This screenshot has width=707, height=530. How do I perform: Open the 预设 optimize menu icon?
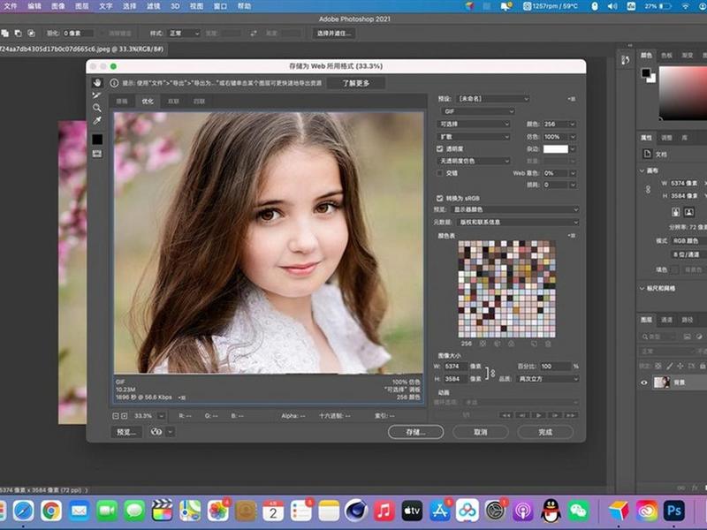(572, 99)
